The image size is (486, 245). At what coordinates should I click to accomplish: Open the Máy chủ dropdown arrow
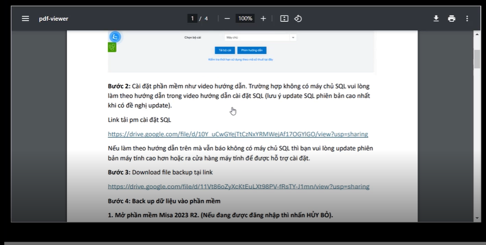(x=293, y=38)
